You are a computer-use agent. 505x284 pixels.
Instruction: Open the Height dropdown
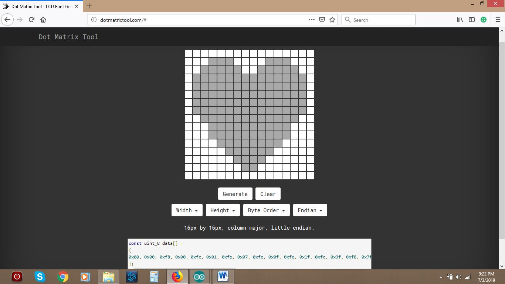pyautogui.click(x=223, y=210)
